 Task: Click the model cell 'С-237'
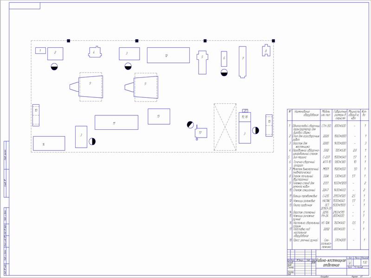(x=326, y=157)
